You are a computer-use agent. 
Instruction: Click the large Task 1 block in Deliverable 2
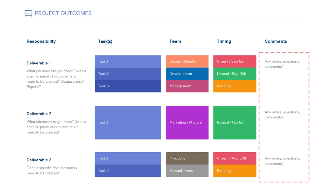pyautogui.click(x=128, y=123)
